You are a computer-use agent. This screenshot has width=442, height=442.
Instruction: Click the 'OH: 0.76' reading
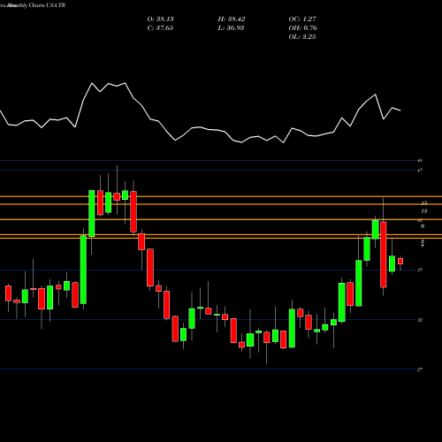pyautogui.click(x=302, y=28)
